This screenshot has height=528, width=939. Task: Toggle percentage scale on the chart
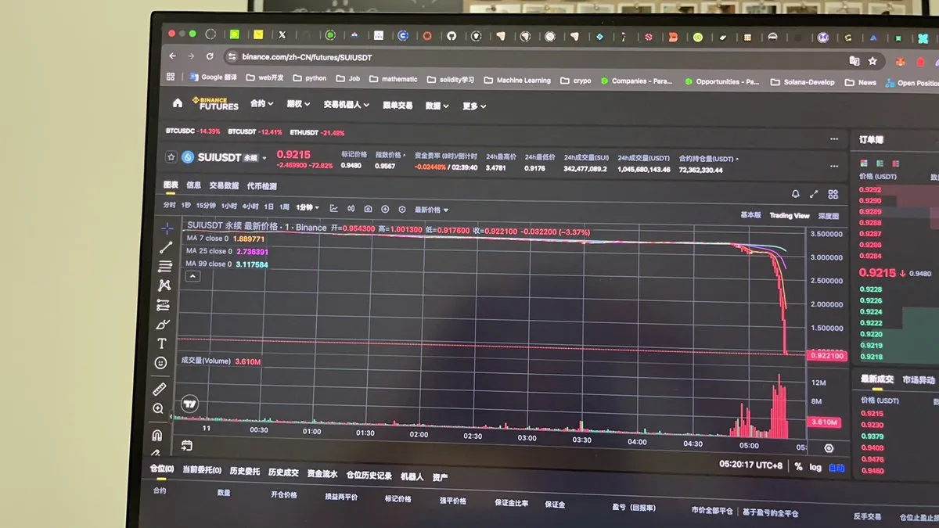(x=798, y=466)
